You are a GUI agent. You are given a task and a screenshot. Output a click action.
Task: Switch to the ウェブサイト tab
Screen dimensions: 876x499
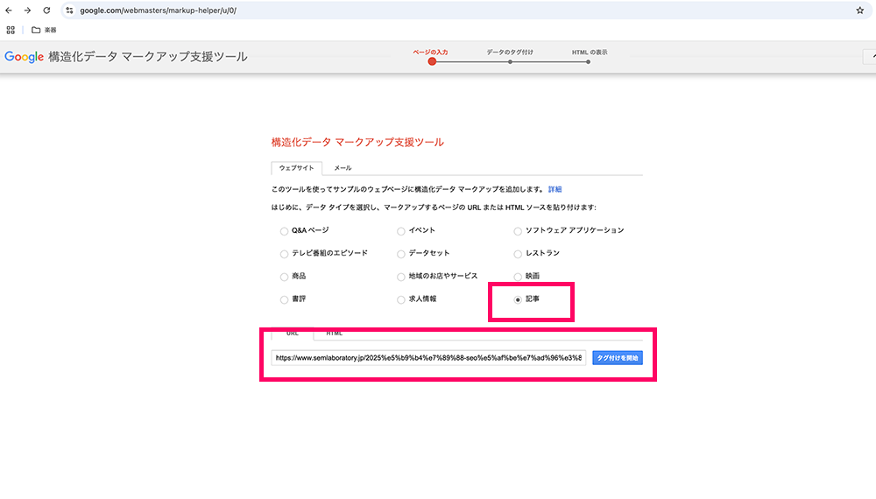tap(297, 168)
